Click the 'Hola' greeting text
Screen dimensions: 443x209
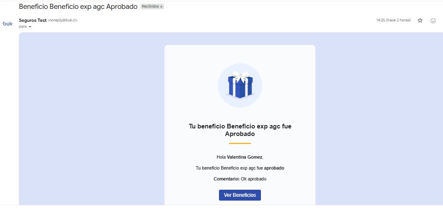[x=221, y=157]
